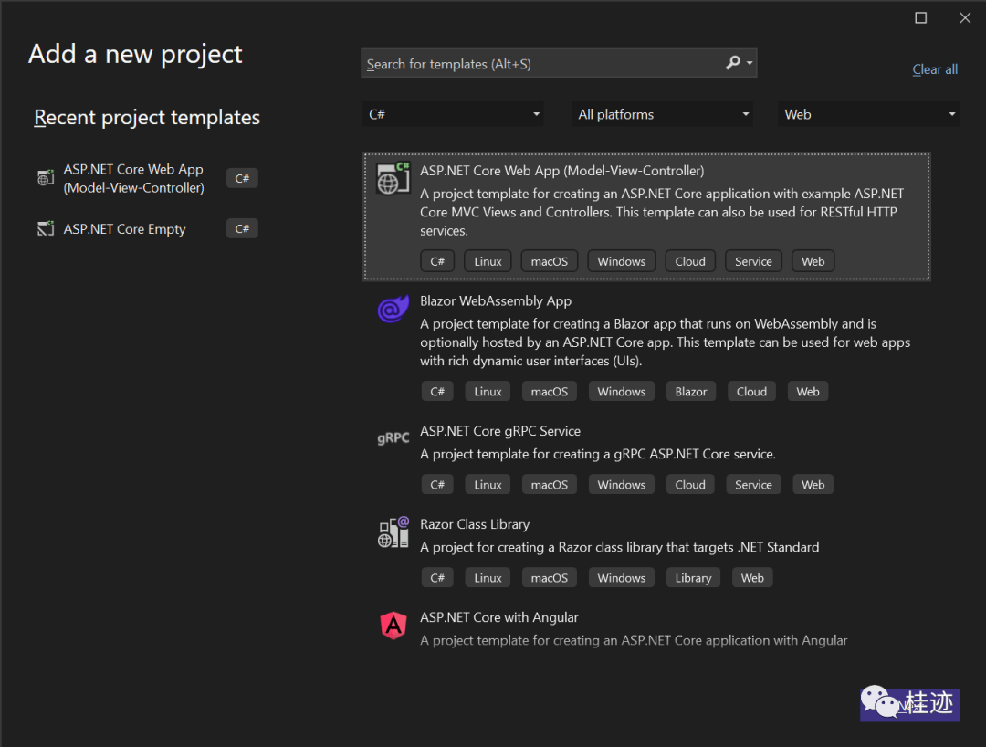Image resolution: width=986 pixels, height=747 pixels.
Task: Pick the ASP.NET Core with Angular template
Action: [x=499, y=617]
